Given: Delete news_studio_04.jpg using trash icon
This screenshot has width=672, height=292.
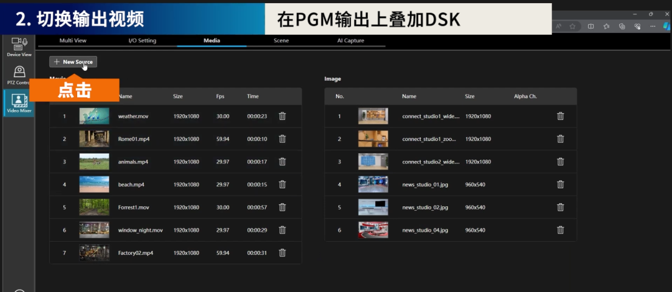Looking at the screenshot, I should tap(560, 230).
